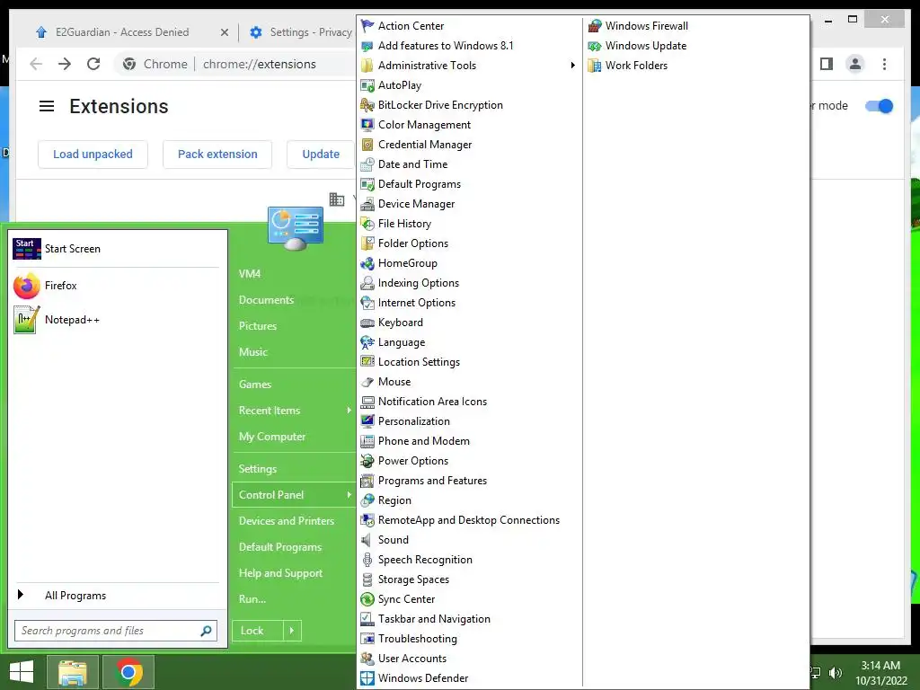Click BitLocker Drive Encryption keys icon

click(367, 105)
